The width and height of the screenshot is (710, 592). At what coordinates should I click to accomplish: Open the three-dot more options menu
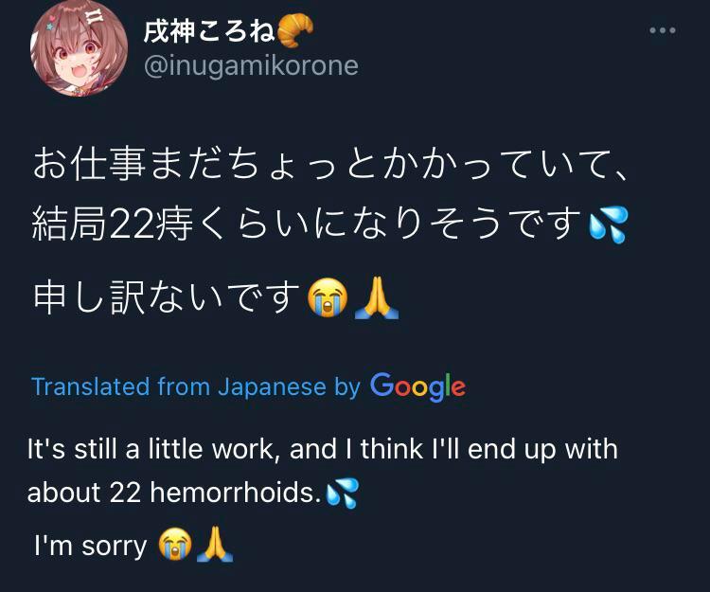tap(663, 30)
